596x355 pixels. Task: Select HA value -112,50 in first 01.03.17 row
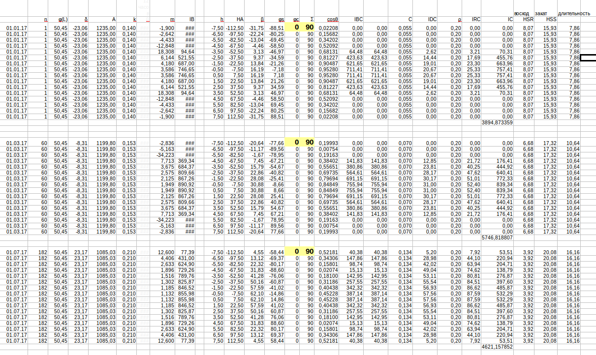[235, 143]
